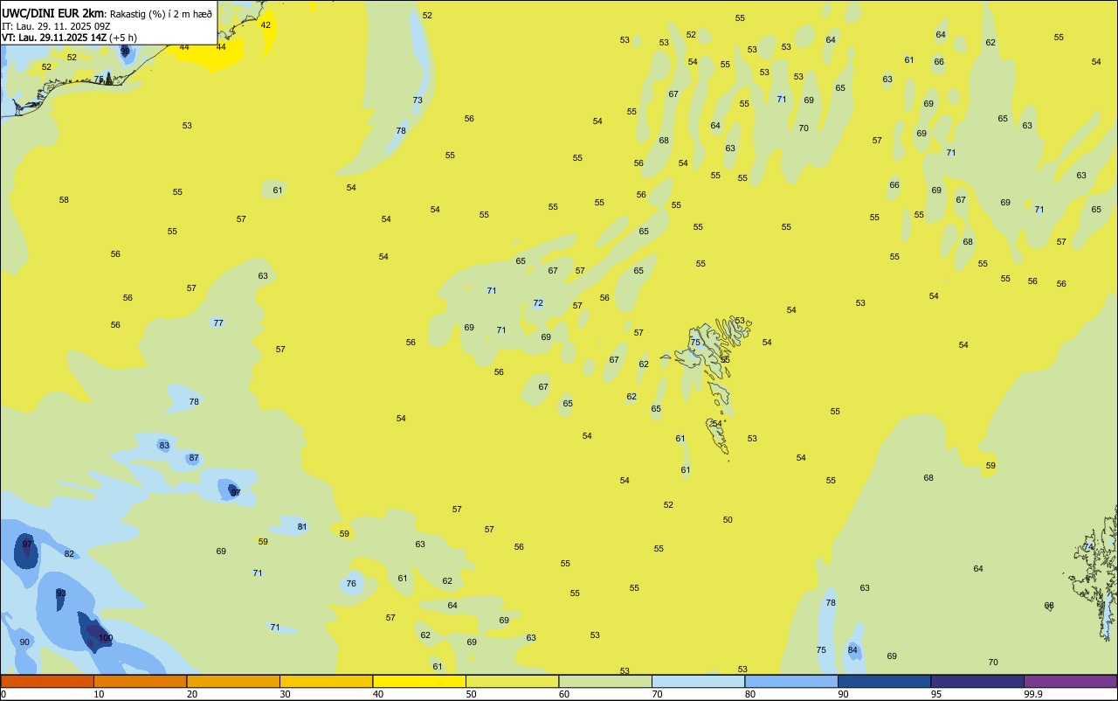This screenshot has height=701, width=1118.
Task: Click the "77" humidity value
Action: click(x=218, y=323)
